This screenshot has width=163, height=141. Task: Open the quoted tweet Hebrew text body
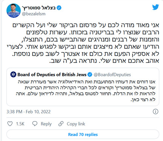[x=86, y=90]
